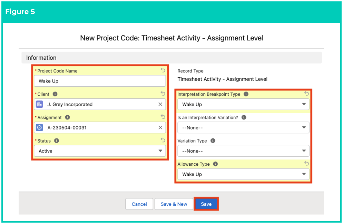Undo changes to Assignment field
The width and height of the screenshot is (343, 224).
pos(163,117)
